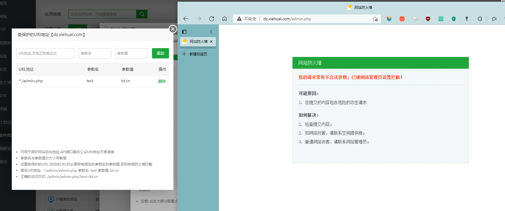
Task: Click the 您提交的内容包含危险的攻击请求 line
Action: click(336, 102)
